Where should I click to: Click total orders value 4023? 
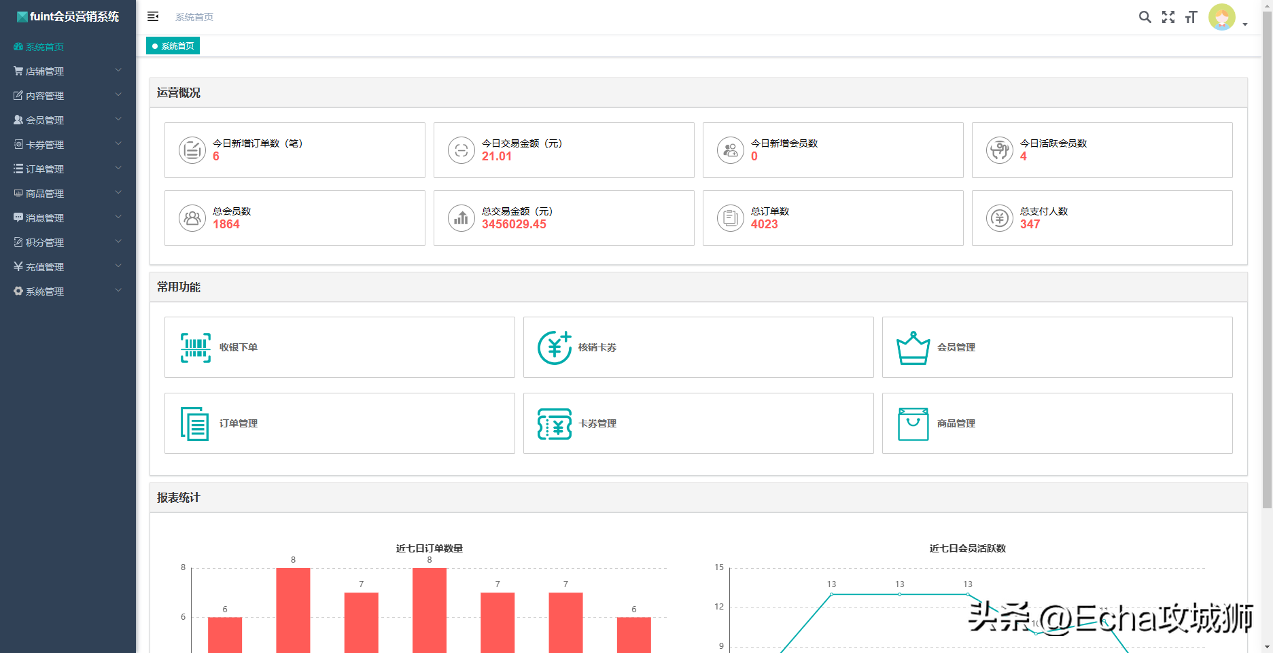pyautogui.click(x=764, y=224)
